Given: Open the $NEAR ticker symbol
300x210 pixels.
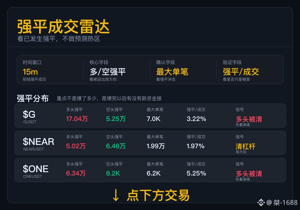Looking at the screenshot, I should tap(38, 142).
